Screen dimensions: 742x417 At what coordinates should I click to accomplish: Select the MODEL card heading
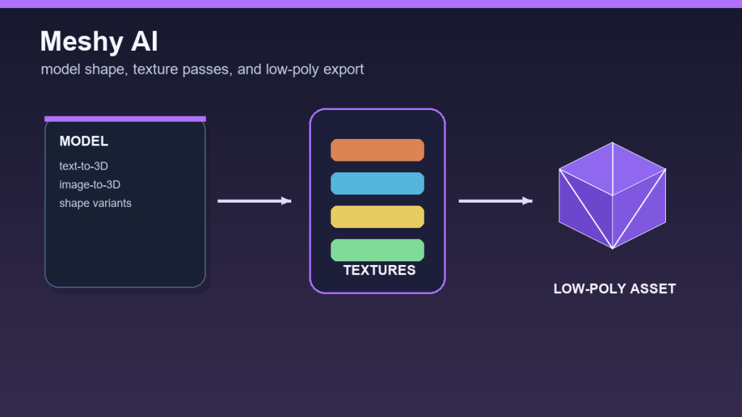tap(84, 141)
